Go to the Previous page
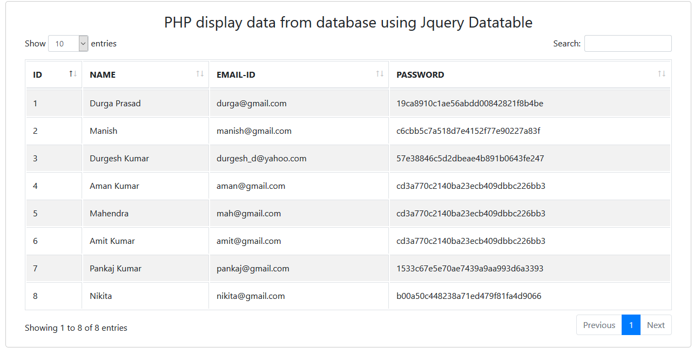This screenshot has height=348, width=694. [599, 325]
